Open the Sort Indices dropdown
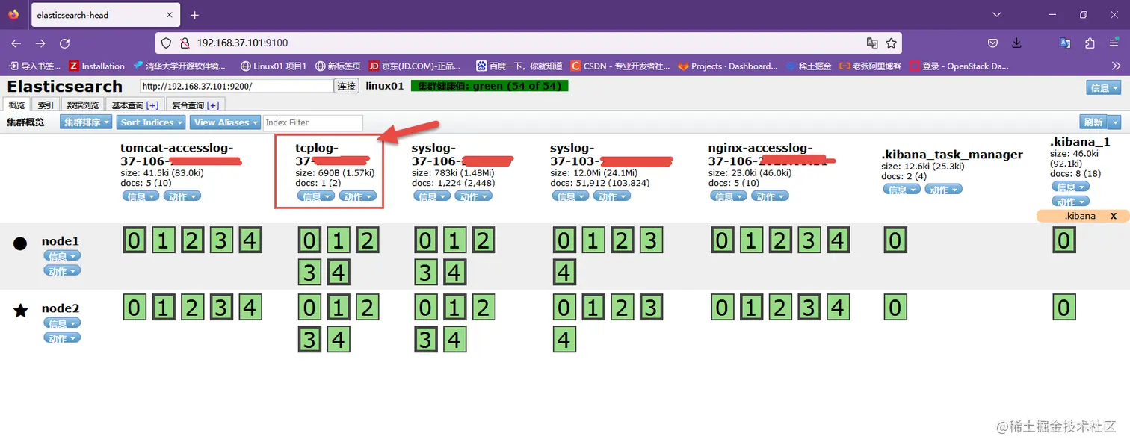This screenshot has width=1130, height=448. click(x=152, y=122)
